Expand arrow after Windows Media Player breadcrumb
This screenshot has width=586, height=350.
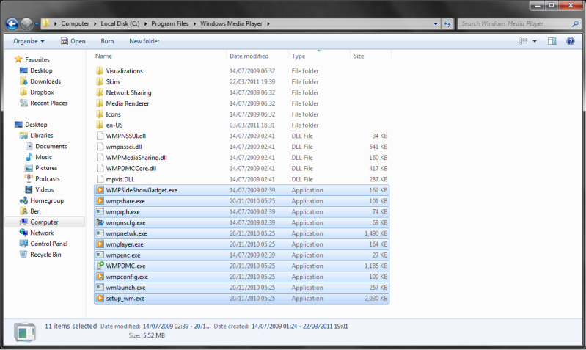268,23
